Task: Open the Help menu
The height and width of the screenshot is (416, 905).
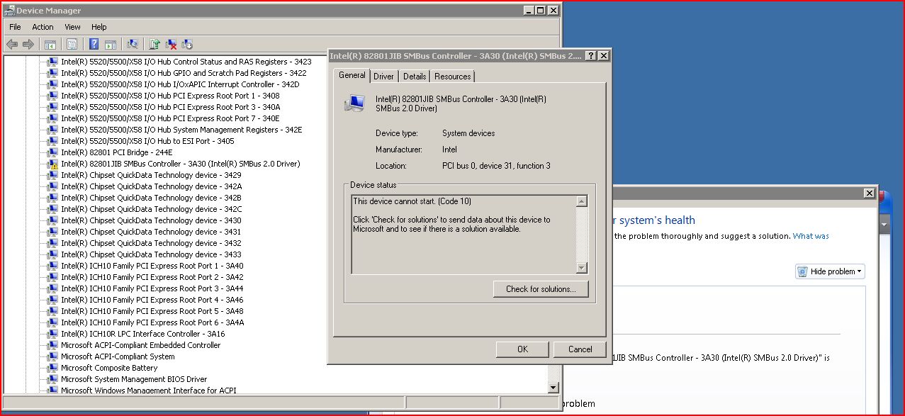Action: tap(99, 27)
